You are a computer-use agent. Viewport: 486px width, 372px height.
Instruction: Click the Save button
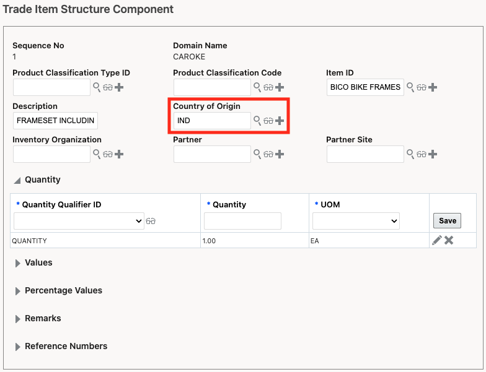(x=447, y=221)
